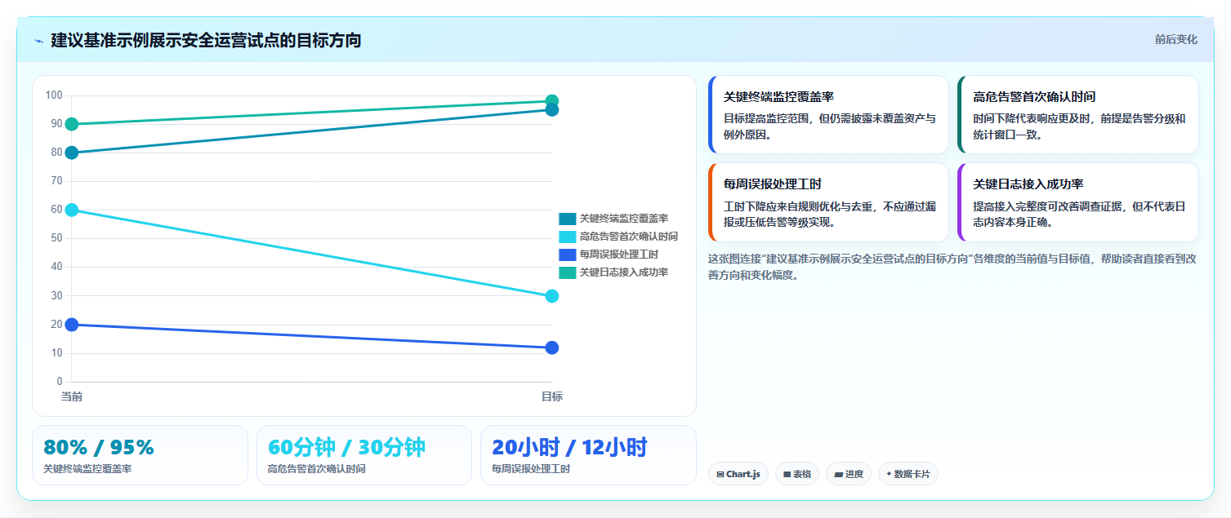This screenshot has height=518, width=1231.
Task: Click legend text 每周误报处理工时
Action: point(619,255)
